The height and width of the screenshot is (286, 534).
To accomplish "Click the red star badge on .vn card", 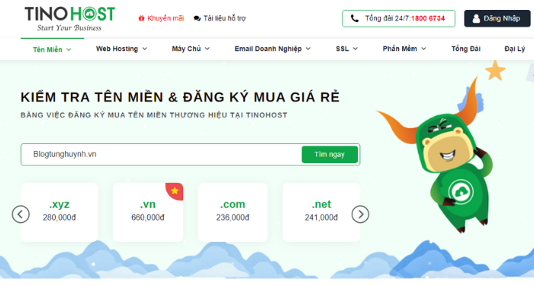I will pyautogui.click(x=175, y=191).
